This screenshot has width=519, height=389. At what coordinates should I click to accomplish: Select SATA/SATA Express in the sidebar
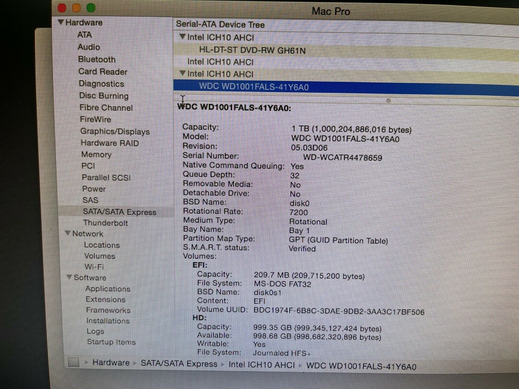pyautogui.click(x=119, y=212)
